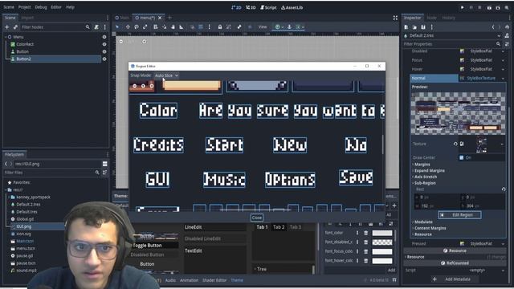
Task: Open the Scene menu
Action: (9, 7)
